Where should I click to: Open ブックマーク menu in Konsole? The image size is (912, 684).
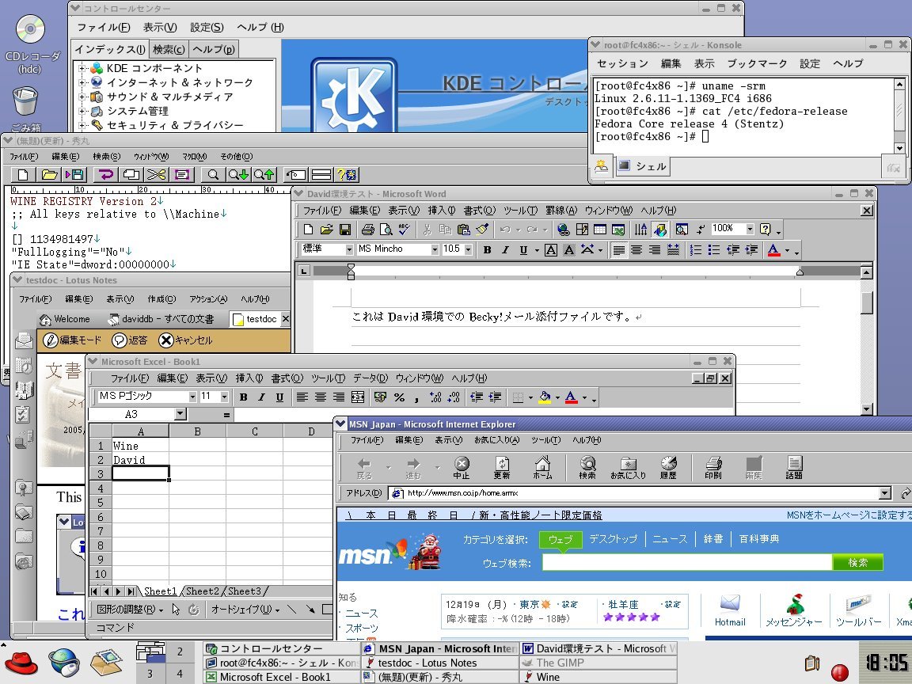(757, 63)
